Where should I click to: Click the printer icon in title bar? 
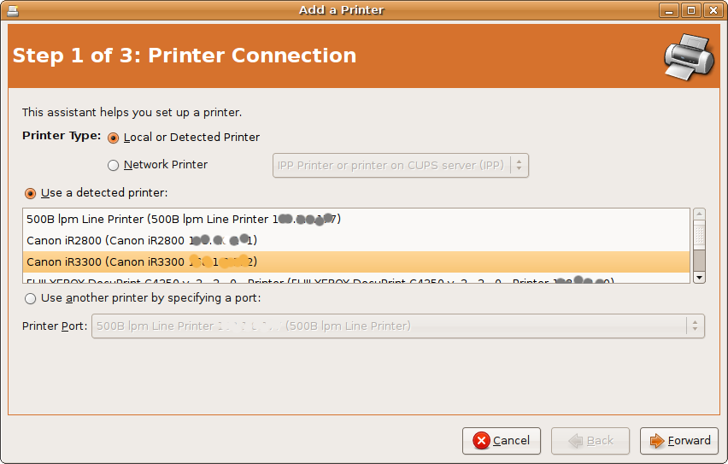pos(13,10)
